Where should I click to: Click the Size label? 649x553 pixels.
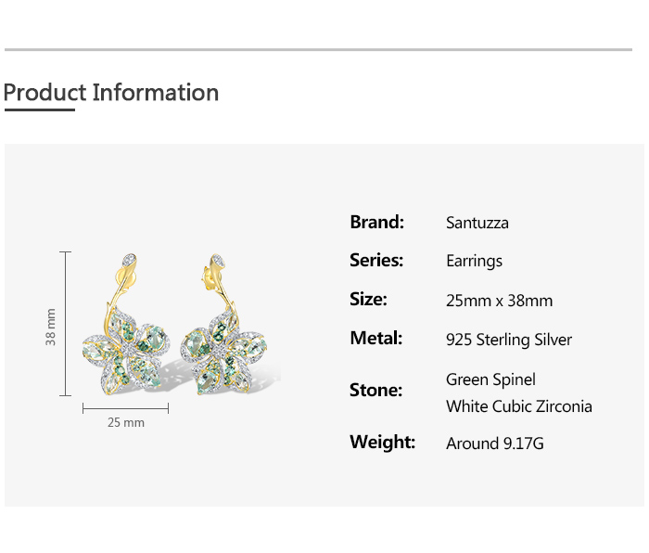(368, 300)
